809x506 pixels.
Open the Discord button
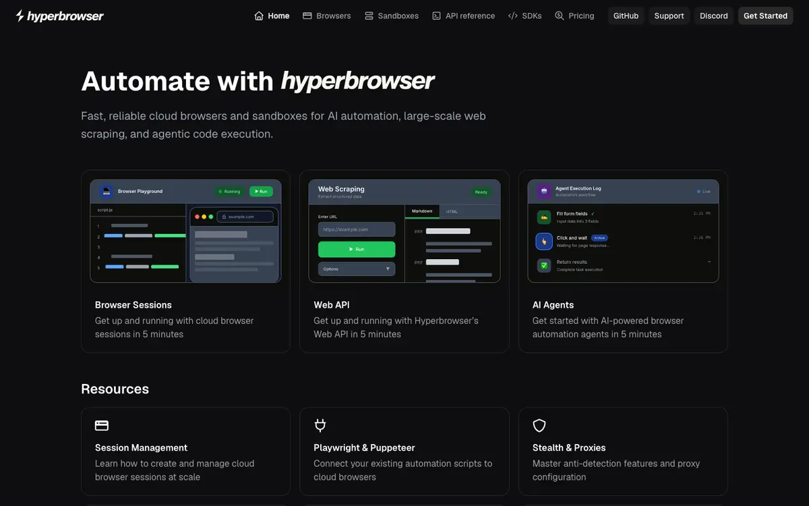pos(713,16)
